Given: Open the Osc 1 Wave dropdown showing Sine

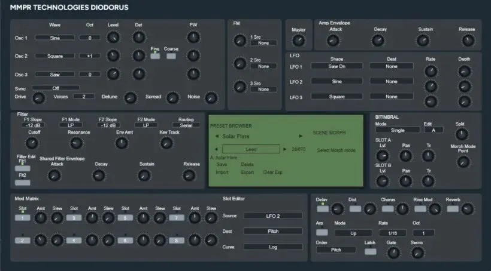Looking at the screenshot, I should coord(55,38).
